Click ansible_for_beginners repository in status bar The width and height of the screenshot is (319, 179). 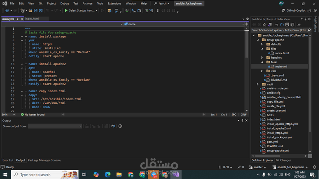pos(290,167)
